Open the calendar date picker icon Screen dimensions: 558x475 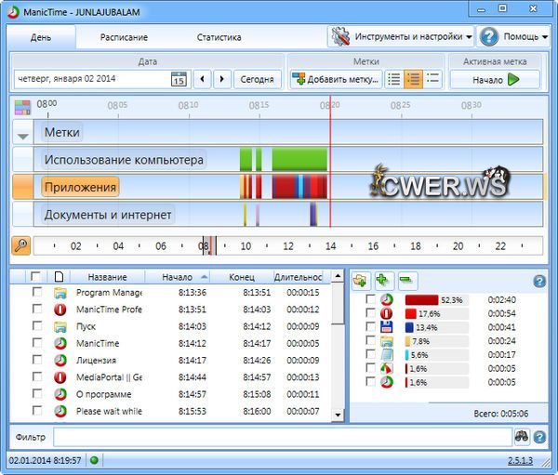pos(179,79)
